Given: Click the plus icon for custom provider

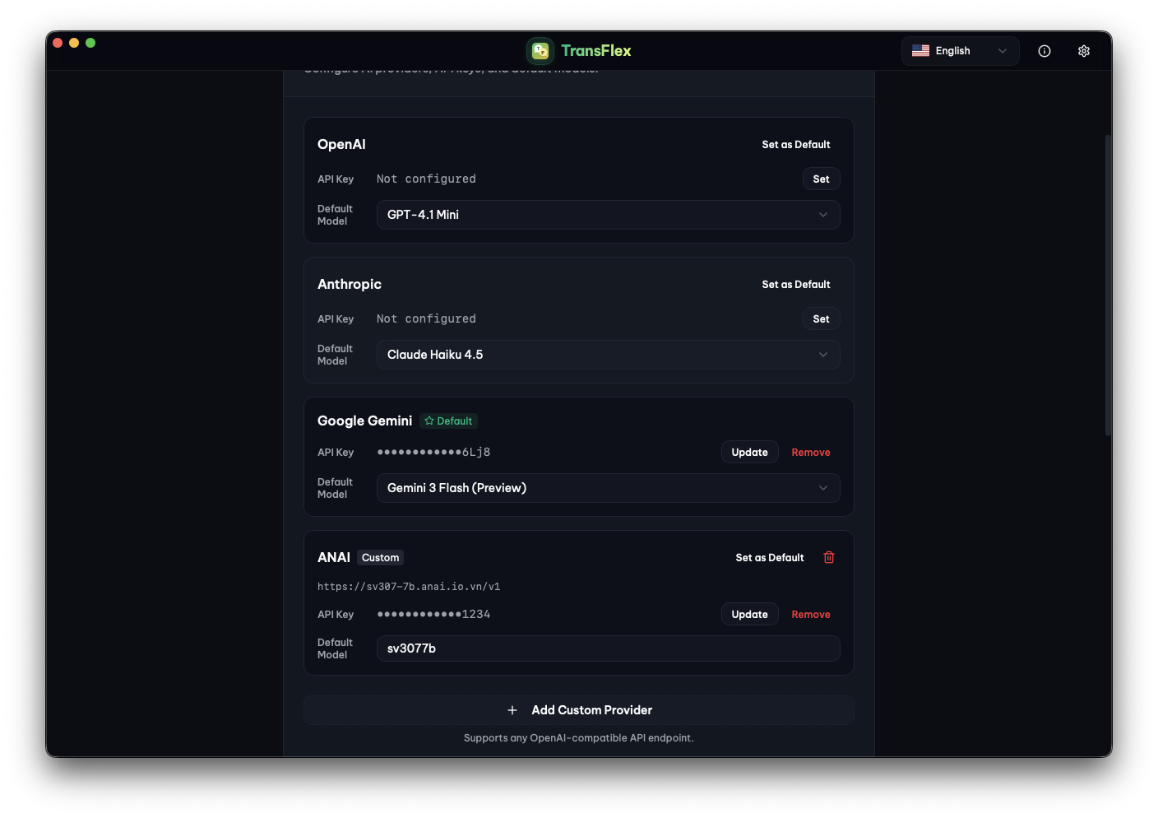Looking at the screenshot, I should pyautogui.click(x=512, y=710).
